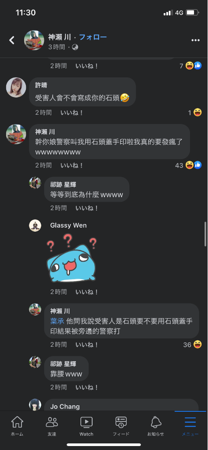
Task: Tap the post author's header avatar
Action: click(x=34, y=40)
